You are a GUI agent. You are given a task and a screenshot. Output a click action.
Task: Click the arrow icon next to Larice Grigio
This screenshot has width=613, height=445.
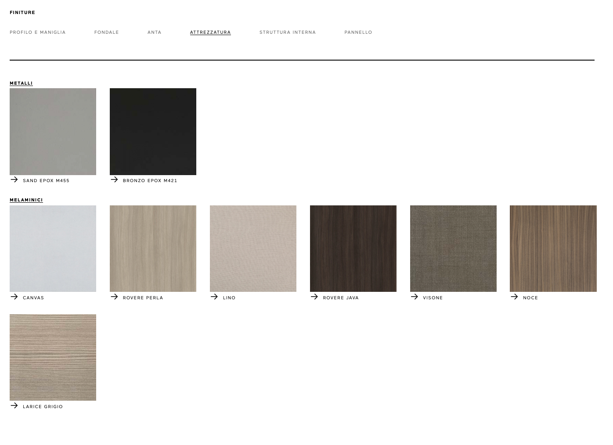click(14, 406)
